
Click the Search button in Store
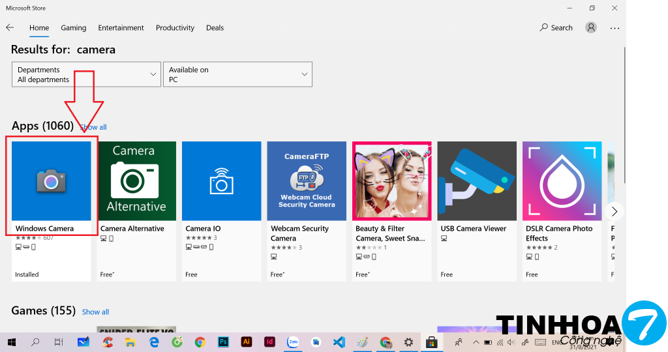click(x=556, y=28)
